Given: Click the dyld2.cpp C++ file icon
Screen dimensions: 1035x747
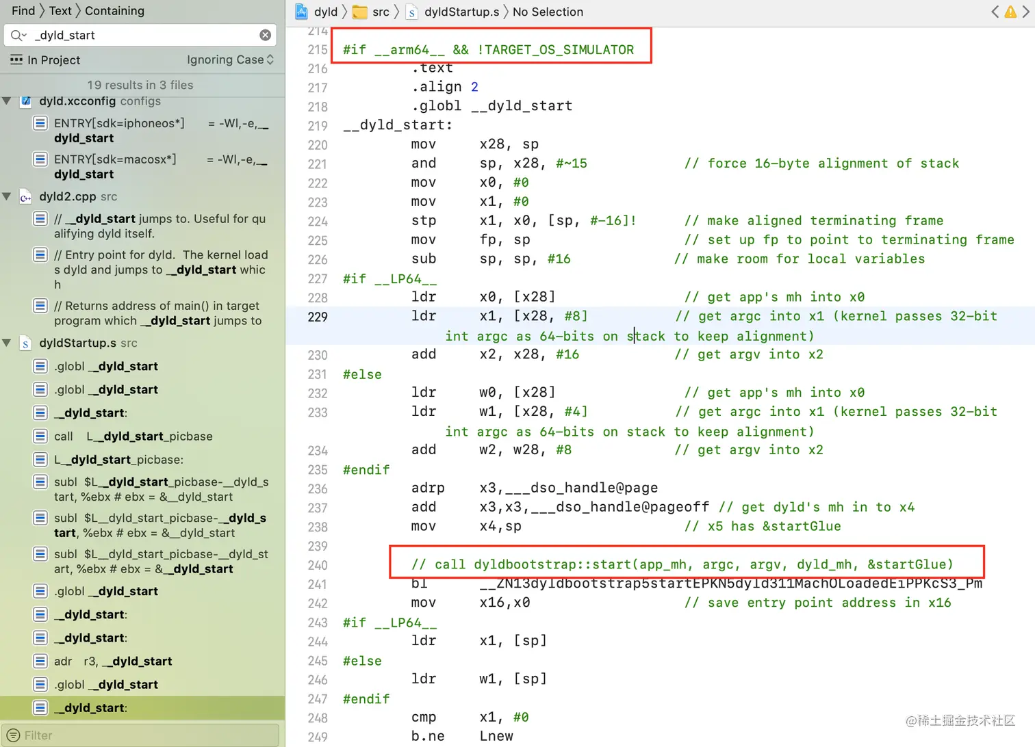Looking at the screenshot, I should point(25,197).
